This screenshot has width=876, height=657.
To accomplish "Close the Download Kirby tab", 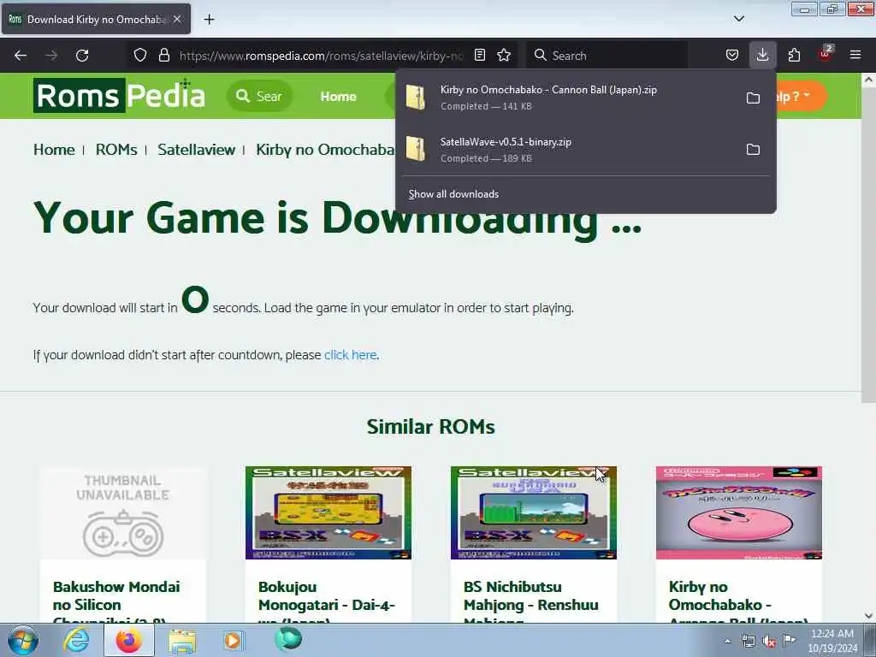I will (177, 19).
